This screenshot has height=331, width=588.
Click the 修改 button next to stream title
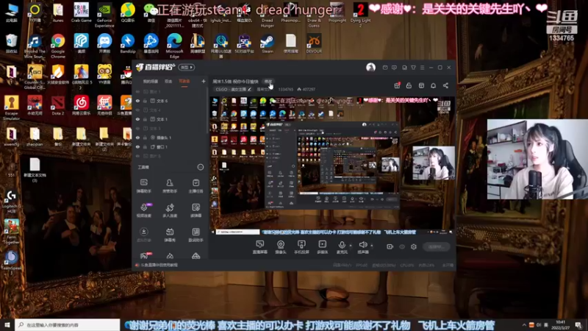268,82
